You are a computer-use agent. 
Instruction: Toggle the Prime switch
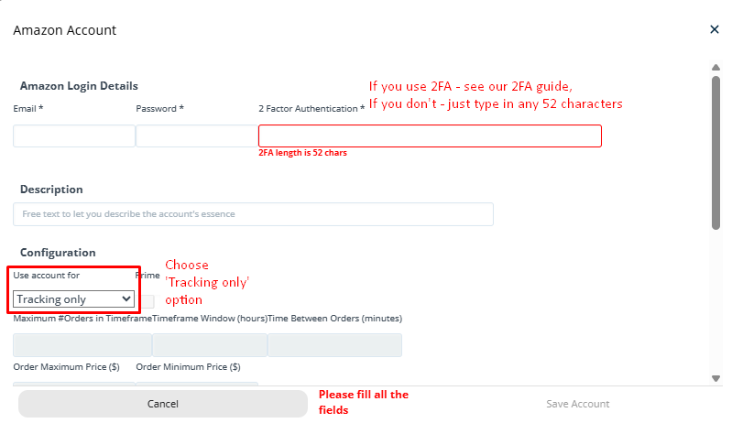click(x=148, y=301)
